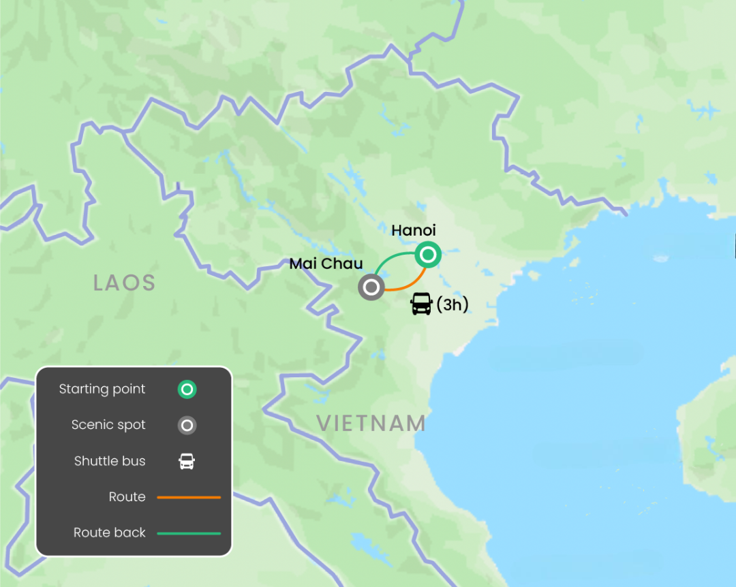Viewport: 736px width, 587px height.
Task: Click the Route back legend text
Action: (109, 533)
